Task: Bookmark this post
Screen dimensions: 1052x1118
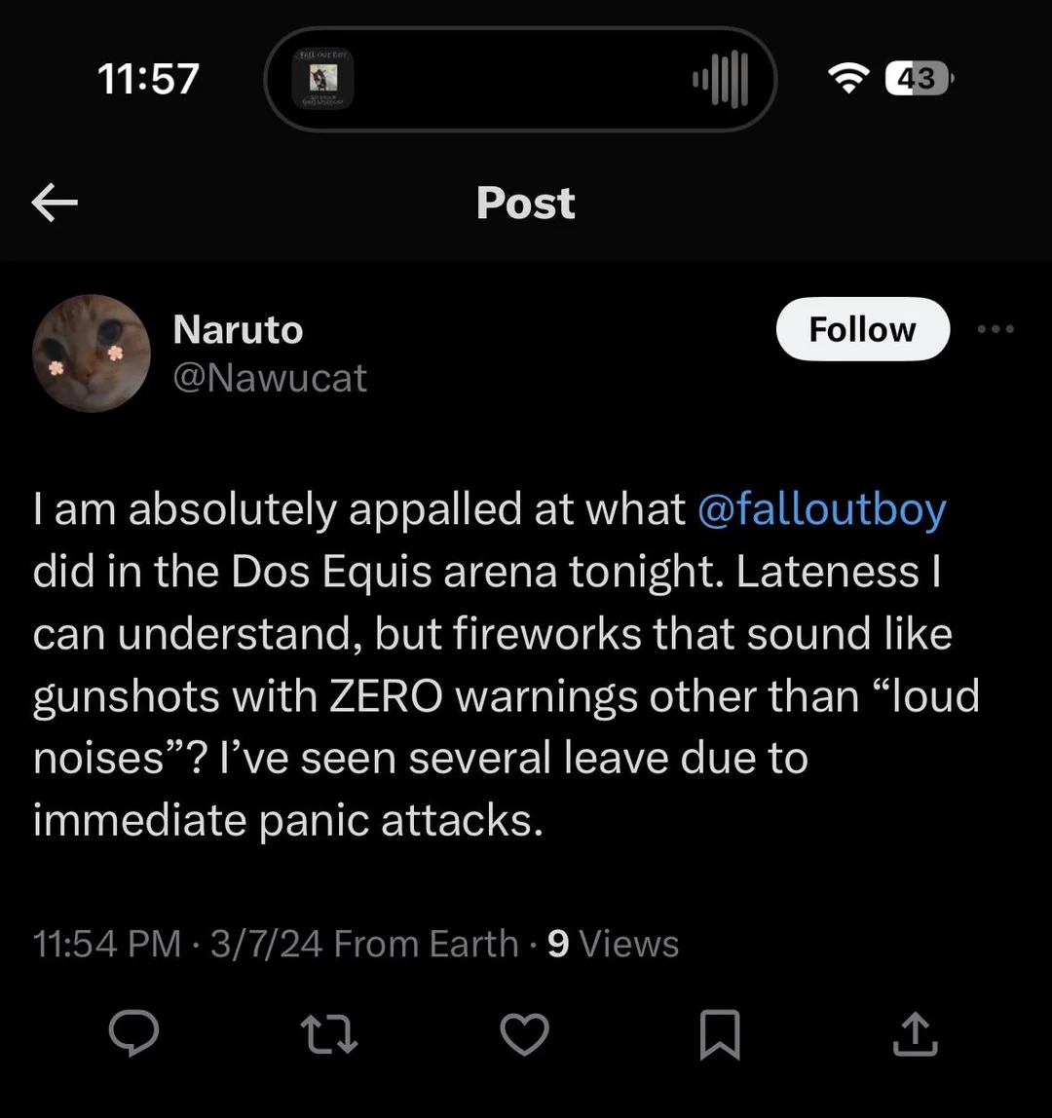Action: point(720,1034)
